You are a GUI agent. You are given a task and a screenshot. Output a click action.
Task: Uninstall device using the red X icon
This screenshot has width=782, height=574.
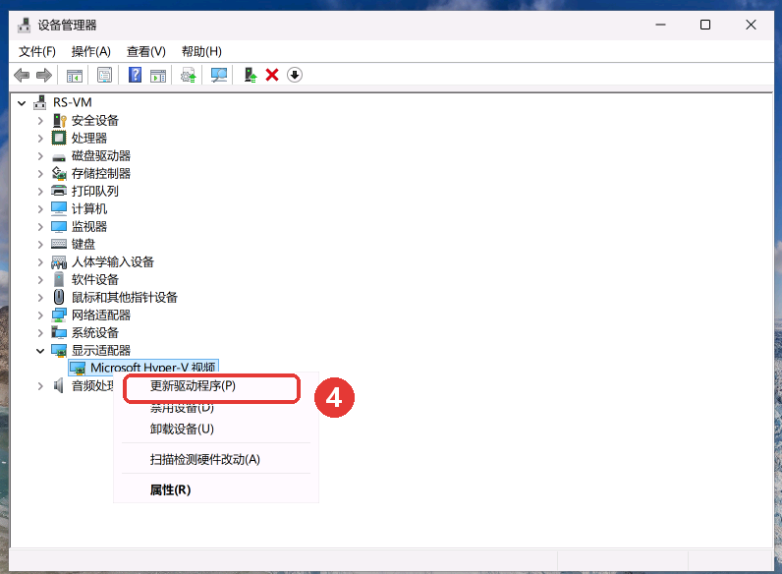[x=272, y=76]
